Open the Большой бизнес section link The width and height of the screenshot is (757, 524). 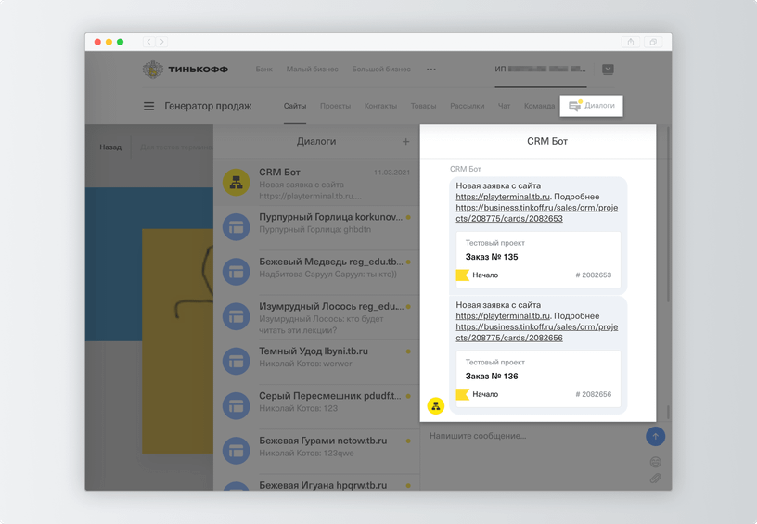coord(381,69)
